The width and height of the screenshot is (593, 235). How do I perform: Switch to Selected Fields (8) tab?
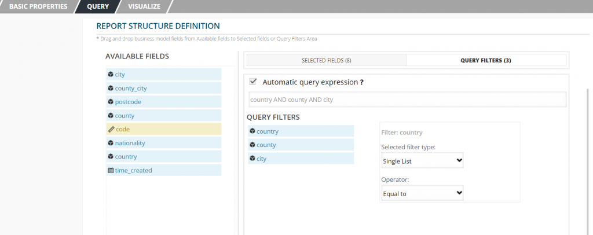[x=327, y=60]
